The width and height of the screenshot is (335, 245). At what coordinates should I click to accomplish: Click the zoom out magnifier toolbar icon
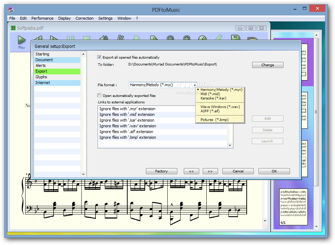coord(170,38)
